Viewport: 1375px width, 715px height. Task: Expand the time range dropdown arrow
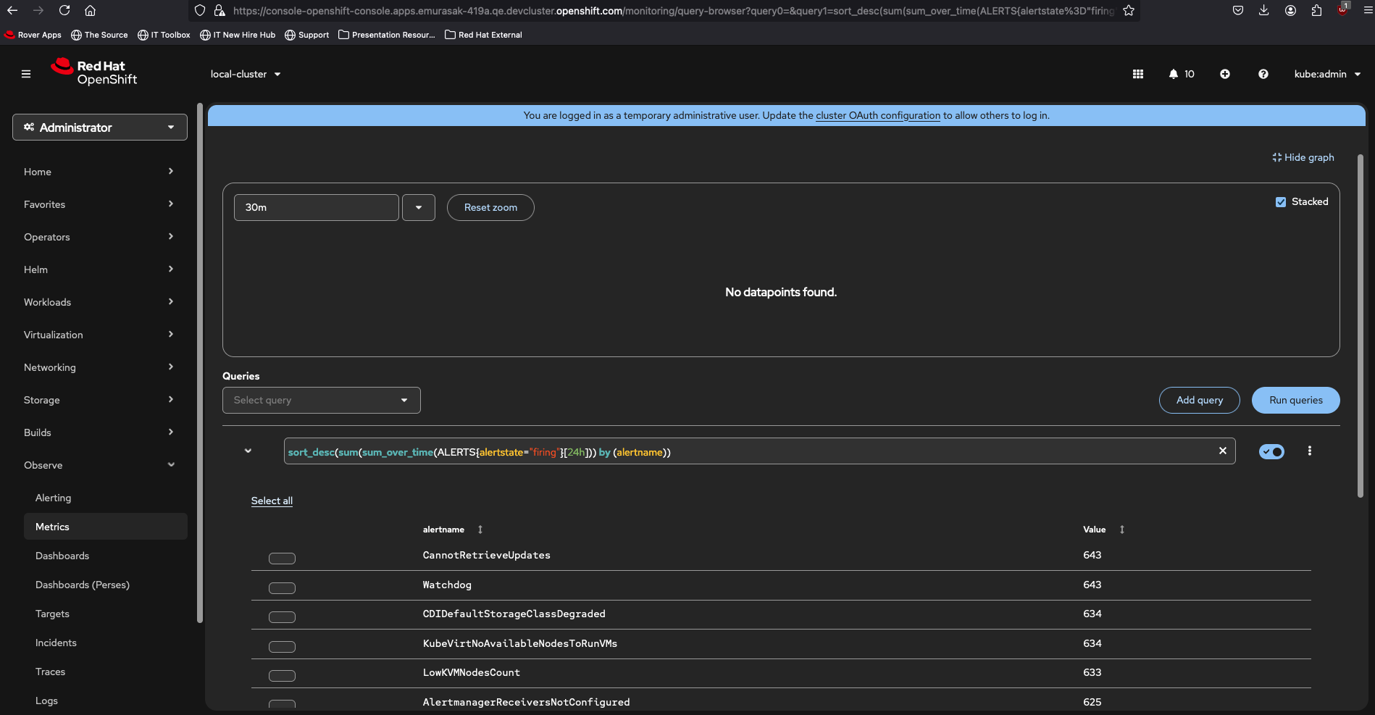point(419,207)
